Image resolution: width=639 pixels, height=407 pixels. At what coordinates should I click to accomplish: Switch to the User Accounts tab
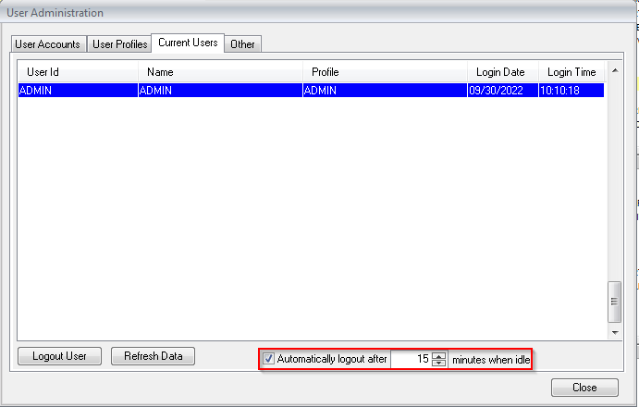click(48, 44)
